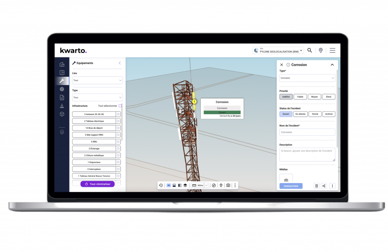Screen dimensions: 388x252
Task: Reset the view with the history icon
Action: (x=161, y=185)
